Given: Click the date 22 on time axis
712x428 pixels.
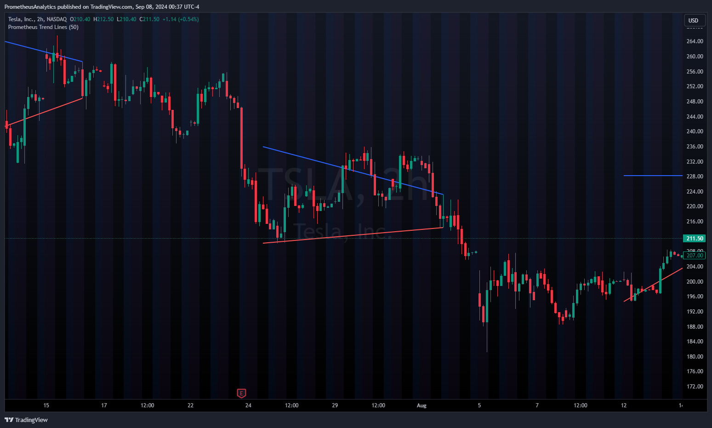Looking at the screenshot, I should 190,405.
